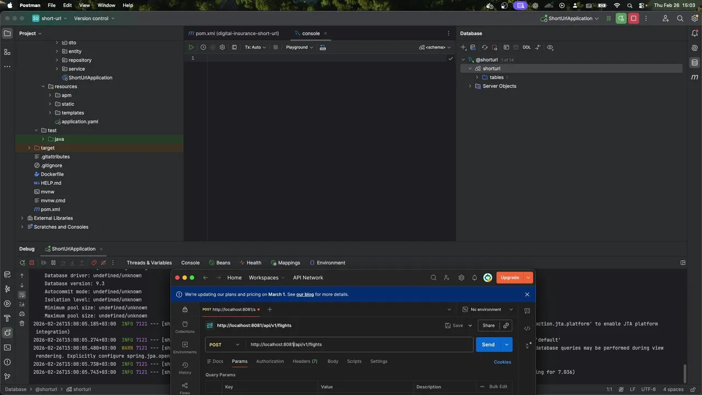Toggle soft-wrap in debug console
Image resolution: width=702 pixels, height=395 pixels.
click(x=22, y=295)
